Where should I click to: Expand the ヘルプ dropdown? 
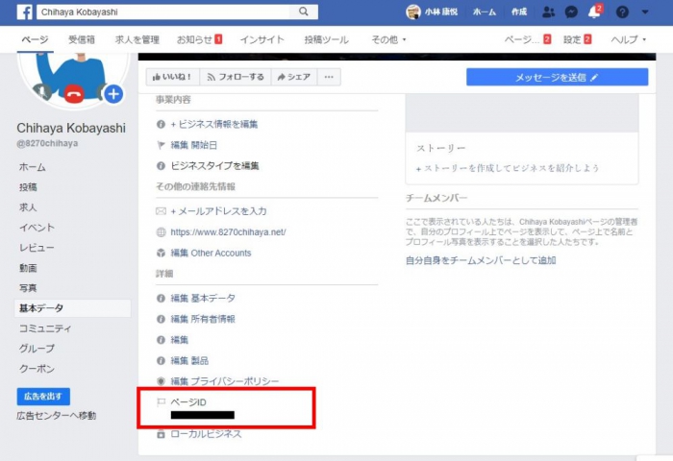629,40
